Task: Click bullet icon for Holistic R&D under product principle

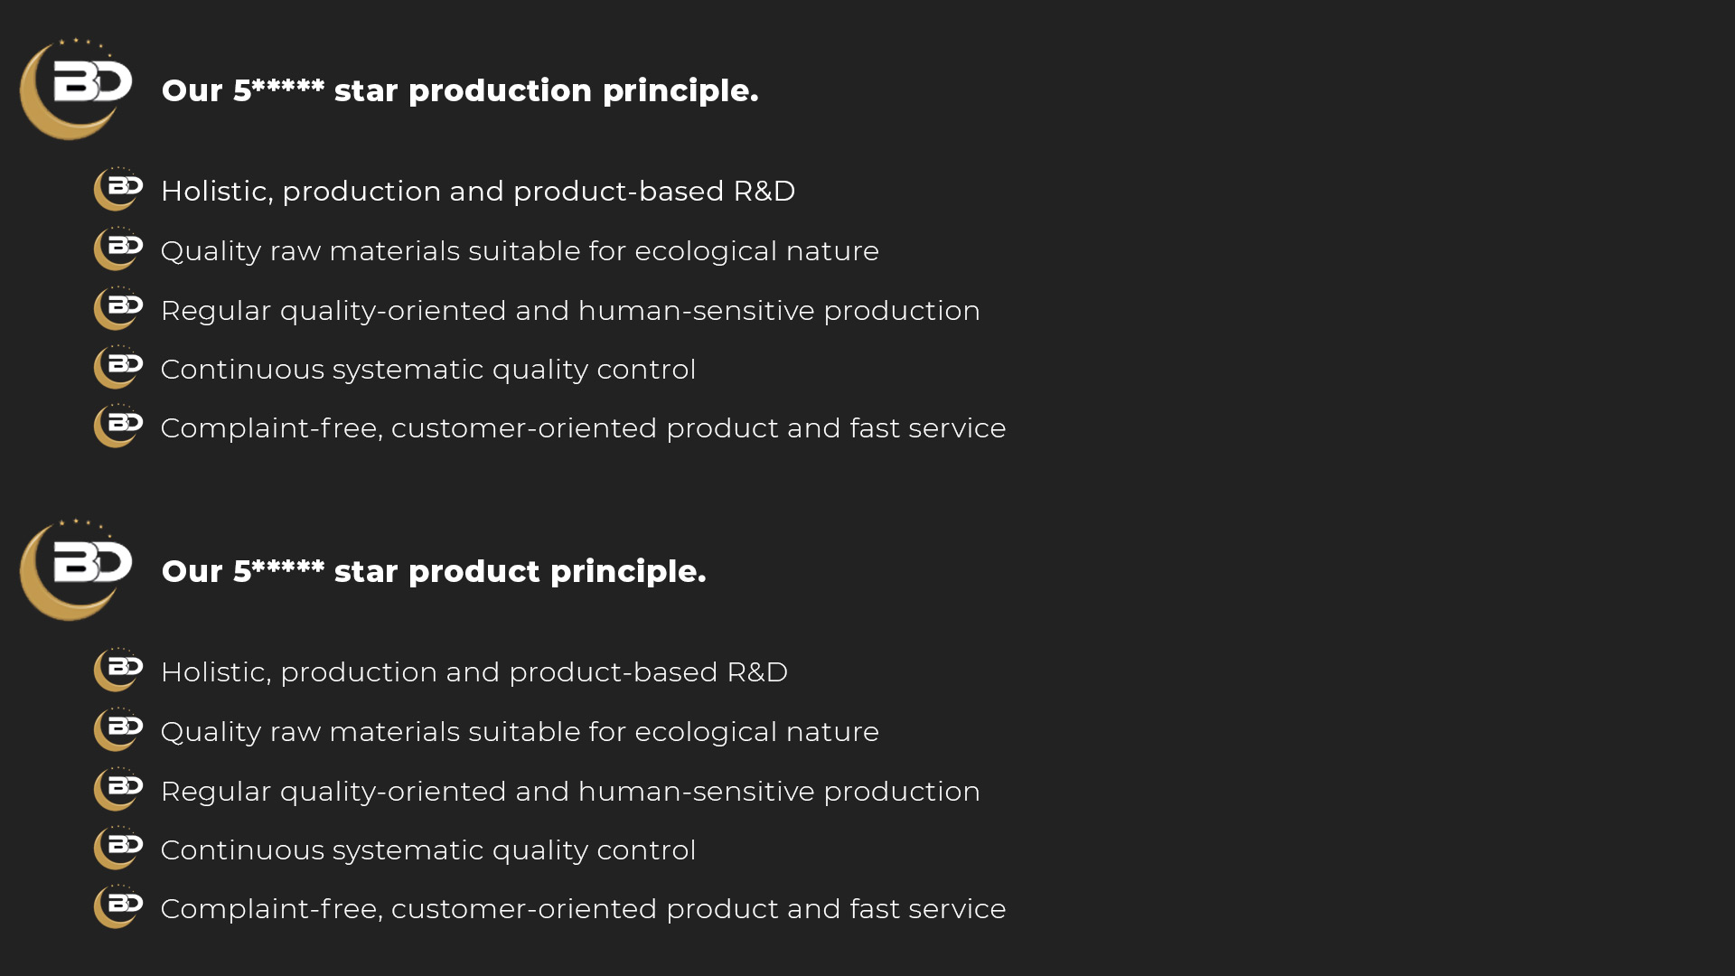Action: [x=118, y=670]
